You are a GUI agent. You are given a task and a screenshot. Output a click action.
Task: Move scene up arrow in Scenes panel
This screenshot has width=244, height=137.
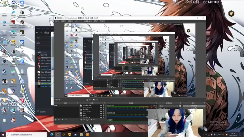pyautogui.click(x=63, y=120)
